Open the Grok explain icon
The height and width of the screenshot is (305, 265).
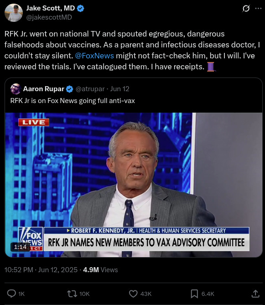click(246, 8)
